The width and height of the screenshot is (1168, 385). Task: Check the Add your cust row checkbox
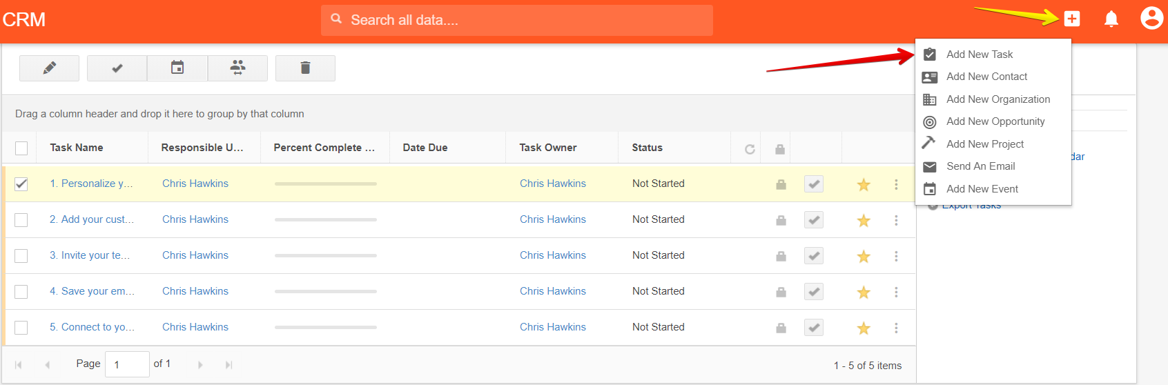[21, 219]
